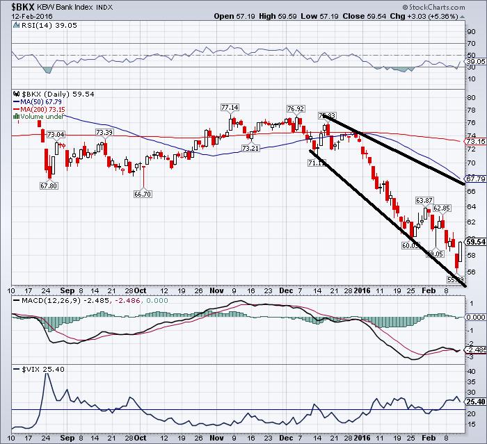Click the 12-Feb-2016 date in header
This screenshot has height=444, width=487.
pos(32,16)
